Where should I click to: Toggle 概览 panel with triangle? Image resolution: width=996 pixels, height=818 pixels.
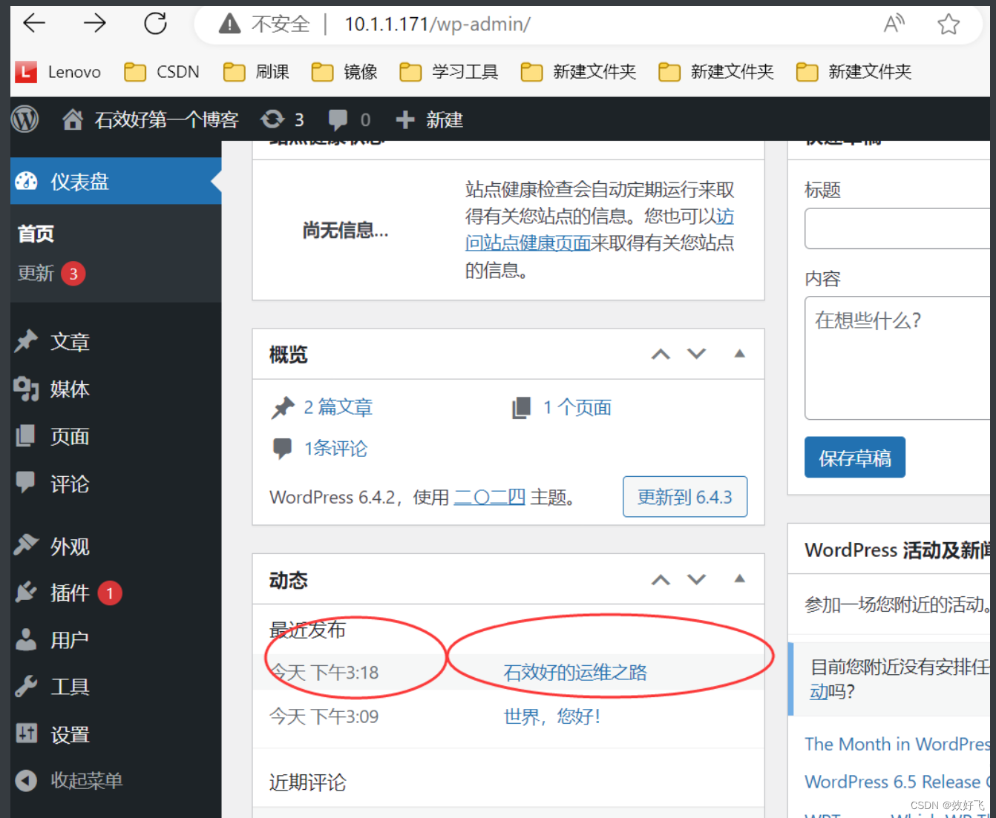pos(739,354)
